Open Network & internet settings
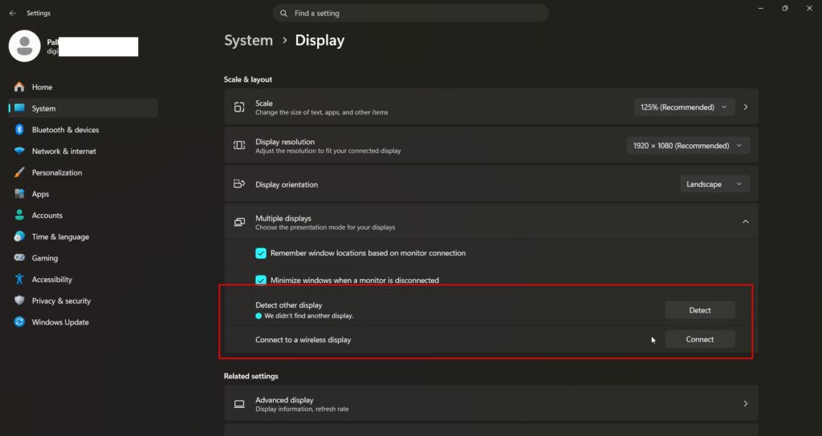The width and height of the screenshot is (822, 436). (x=83, y=151)
